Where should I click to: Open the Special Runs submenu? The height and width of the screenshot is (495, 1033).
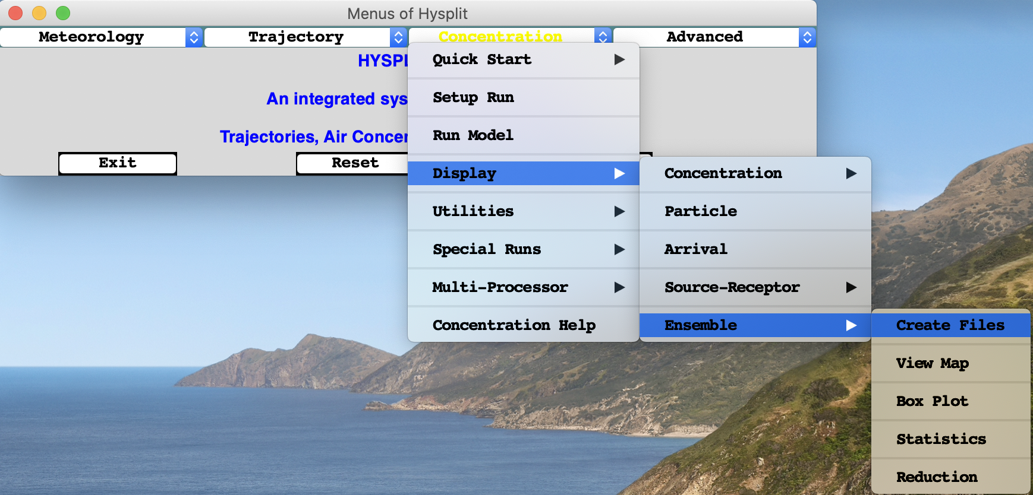[523, 249]
